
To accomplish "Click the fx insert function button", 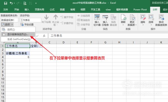I will (x=44, y=36).
